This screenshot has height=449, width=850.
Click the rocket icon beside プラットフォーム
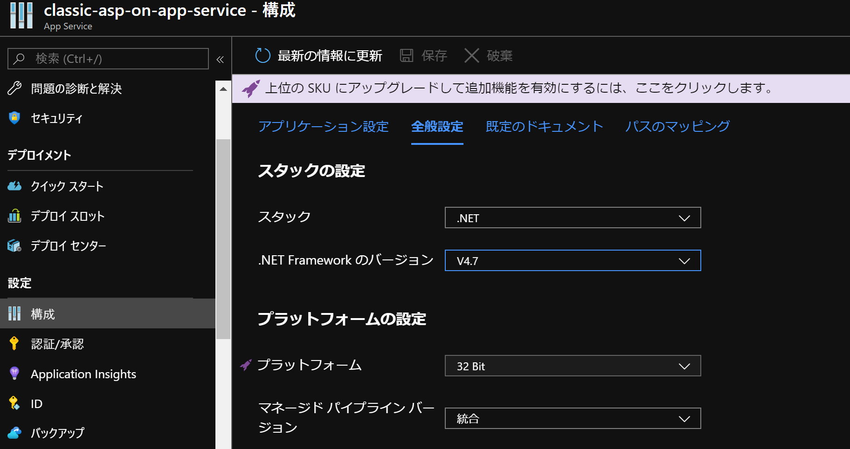click(246, 365)
